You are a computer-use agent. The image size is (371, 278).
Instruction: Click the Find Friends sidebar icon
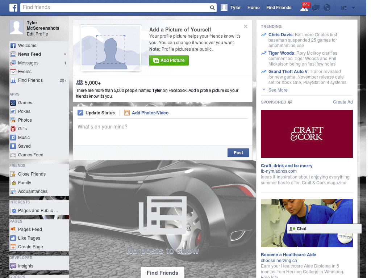pos(13,80)
